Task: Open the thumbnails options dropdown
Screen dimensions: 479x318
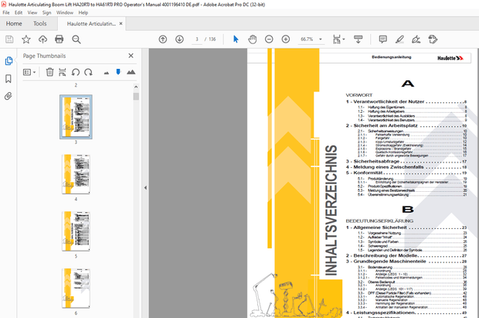Action: (x=29, y=72)
